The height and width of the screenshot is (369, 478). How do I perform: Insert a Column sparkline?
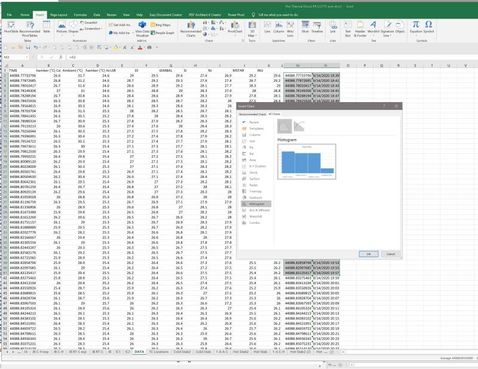(278, 27)
